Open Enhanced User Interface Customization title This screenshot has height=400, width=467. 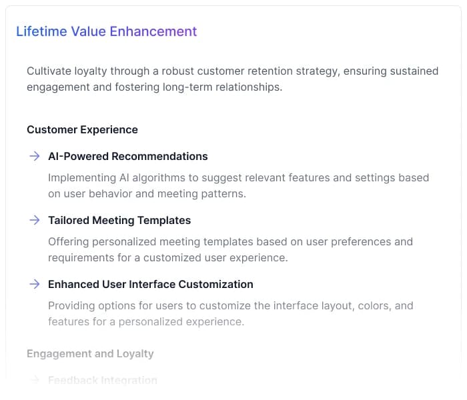coord(150,284)
